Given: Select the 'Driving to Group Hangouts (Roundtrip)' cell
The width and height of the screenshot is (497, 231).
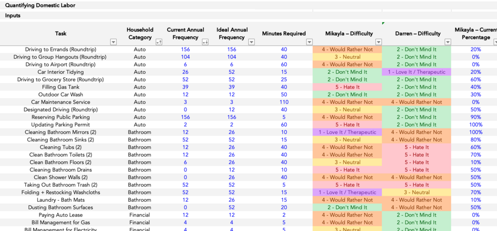Looking at the screenshot, I should [60, 57].
